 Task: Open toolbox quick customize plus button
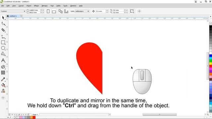(x=3, y=98)
